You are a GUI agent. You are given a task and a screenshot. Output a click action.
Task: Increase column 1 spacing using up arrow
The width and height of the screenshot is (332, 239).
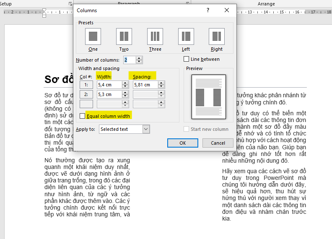[161, 83]
